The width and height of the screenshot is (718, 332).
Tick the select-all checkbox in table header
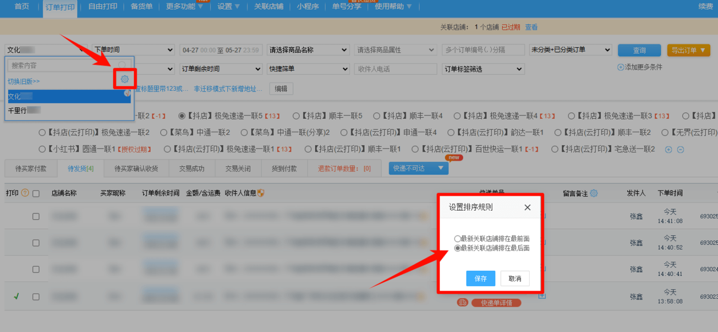[36, 193]
